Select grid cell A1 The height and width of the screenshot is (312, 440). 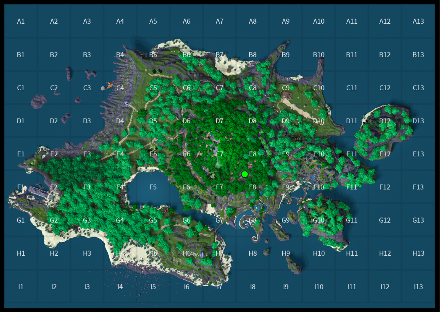21,21
